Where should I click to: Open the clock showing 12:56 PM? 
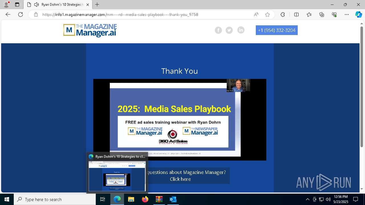pos(341,199)
